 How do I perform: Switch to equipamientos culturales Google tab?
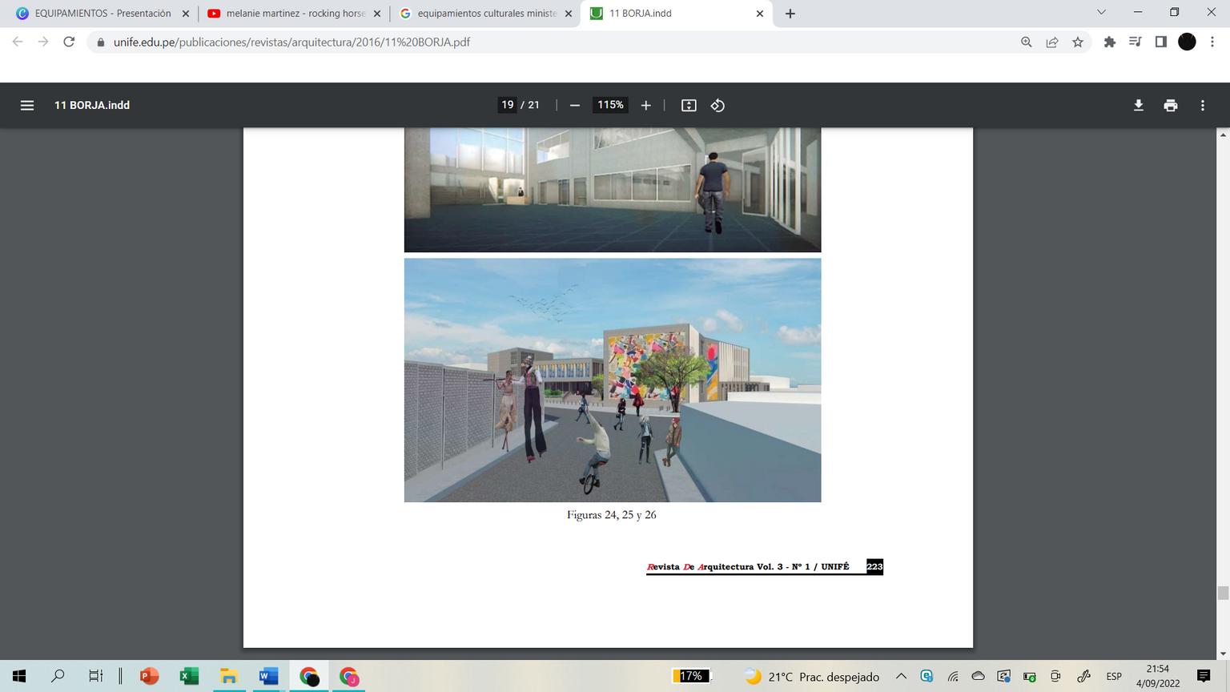(x=485, y=14)
